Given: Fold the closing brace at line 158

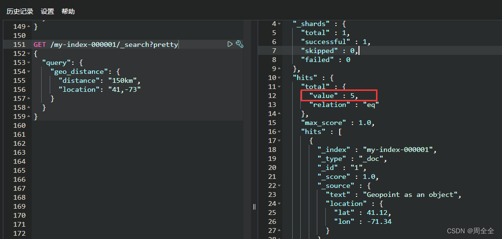Looking at the screenshot, I should (29, 107).
